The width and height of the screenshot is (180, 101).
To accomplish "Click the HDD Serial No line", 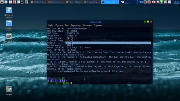I will point(67,29).
